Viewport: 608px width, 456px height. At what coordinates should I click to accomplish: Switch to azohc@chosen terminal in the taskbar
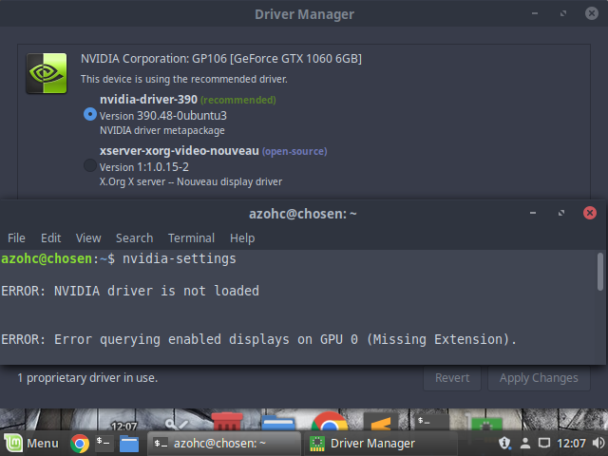coord(224,444)
